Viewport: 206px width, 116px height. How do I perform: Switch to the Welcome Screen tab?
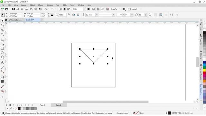[x=15, y=20]
